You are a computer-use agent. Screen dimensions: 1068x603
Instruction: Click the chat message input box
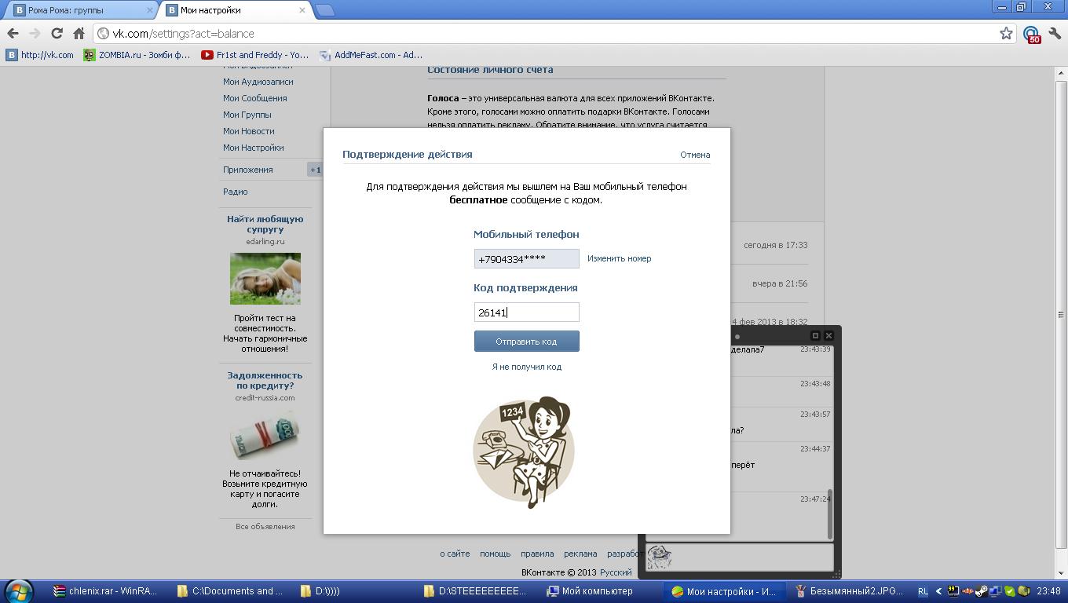pyautogui.click(x=739, y=557)
